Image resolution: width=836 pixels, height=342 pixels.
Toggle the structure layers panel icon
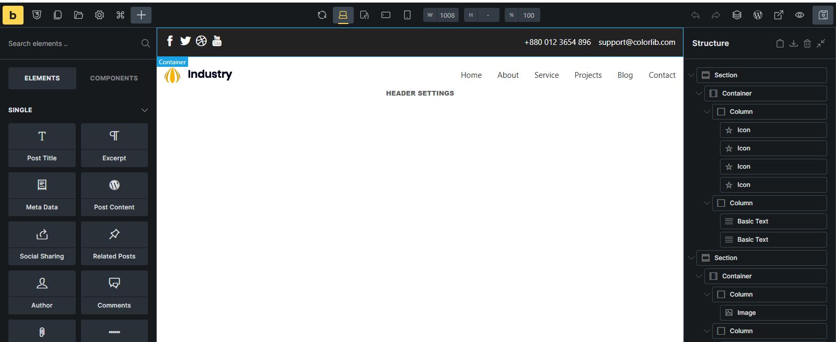(x=737, y=15)
